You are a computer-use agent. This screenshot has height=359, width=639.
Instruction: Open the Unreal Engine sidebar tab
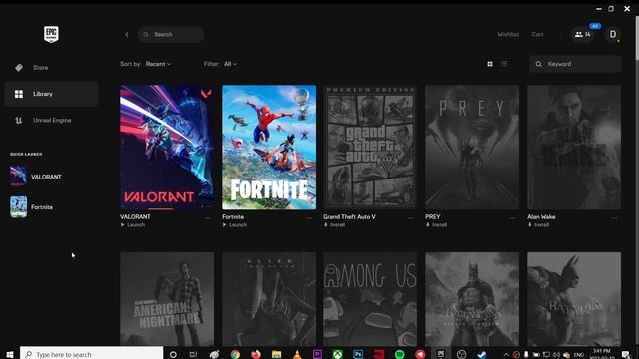[51, 120]
